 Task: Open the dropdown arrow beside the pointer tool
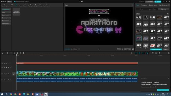click(x=4, y=53)
